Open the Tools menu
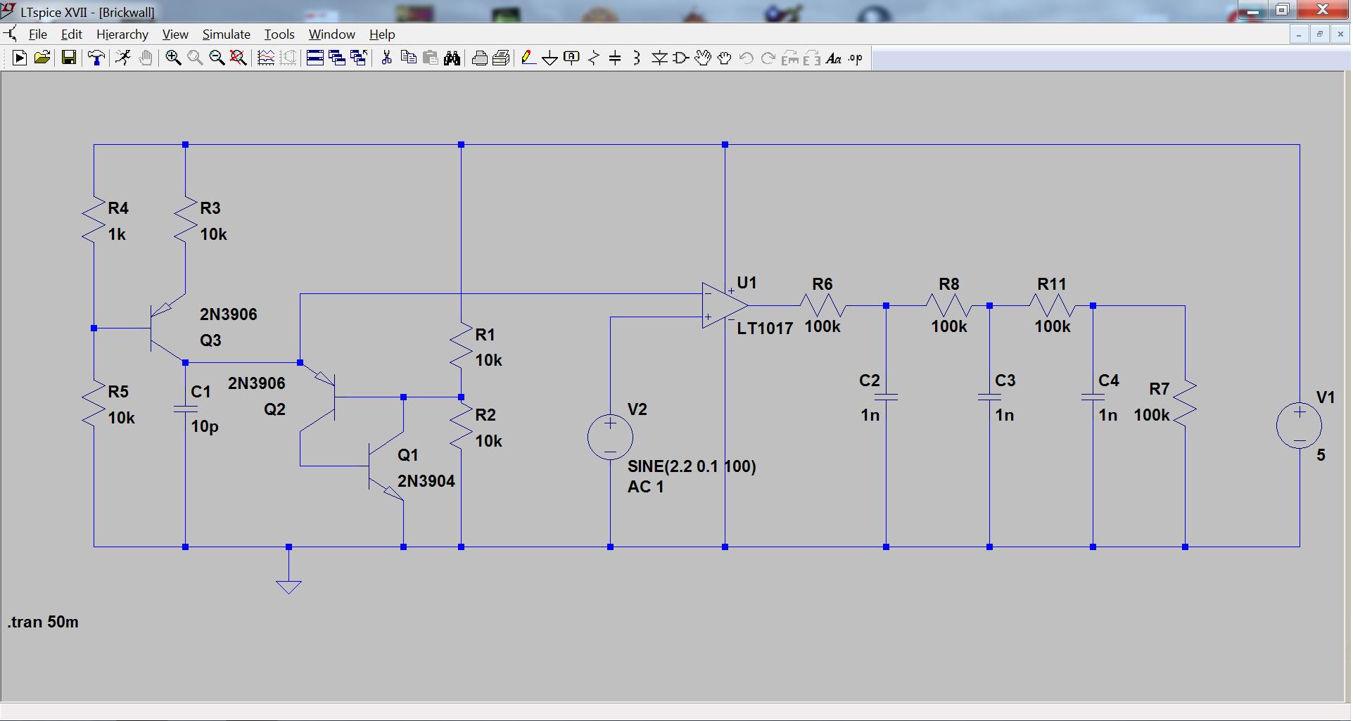 point(279,34)
